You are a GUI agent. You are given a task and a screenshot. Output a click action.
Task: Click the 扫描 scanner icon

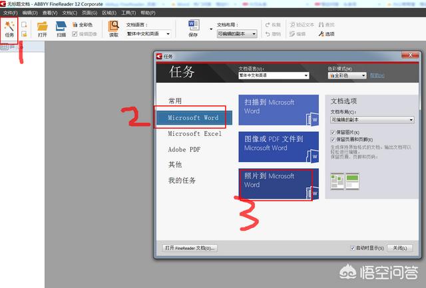(61, 29)
